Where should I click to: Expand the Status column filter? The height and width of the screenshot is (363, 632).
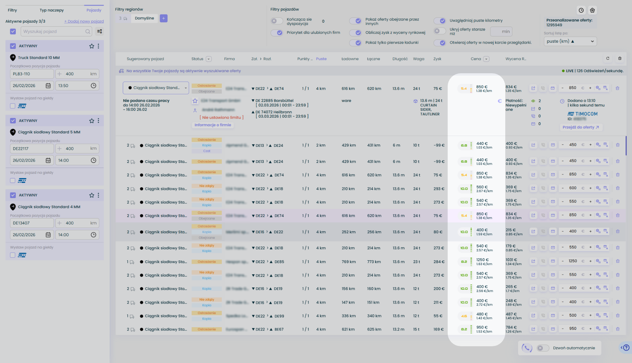coord(209,59)
